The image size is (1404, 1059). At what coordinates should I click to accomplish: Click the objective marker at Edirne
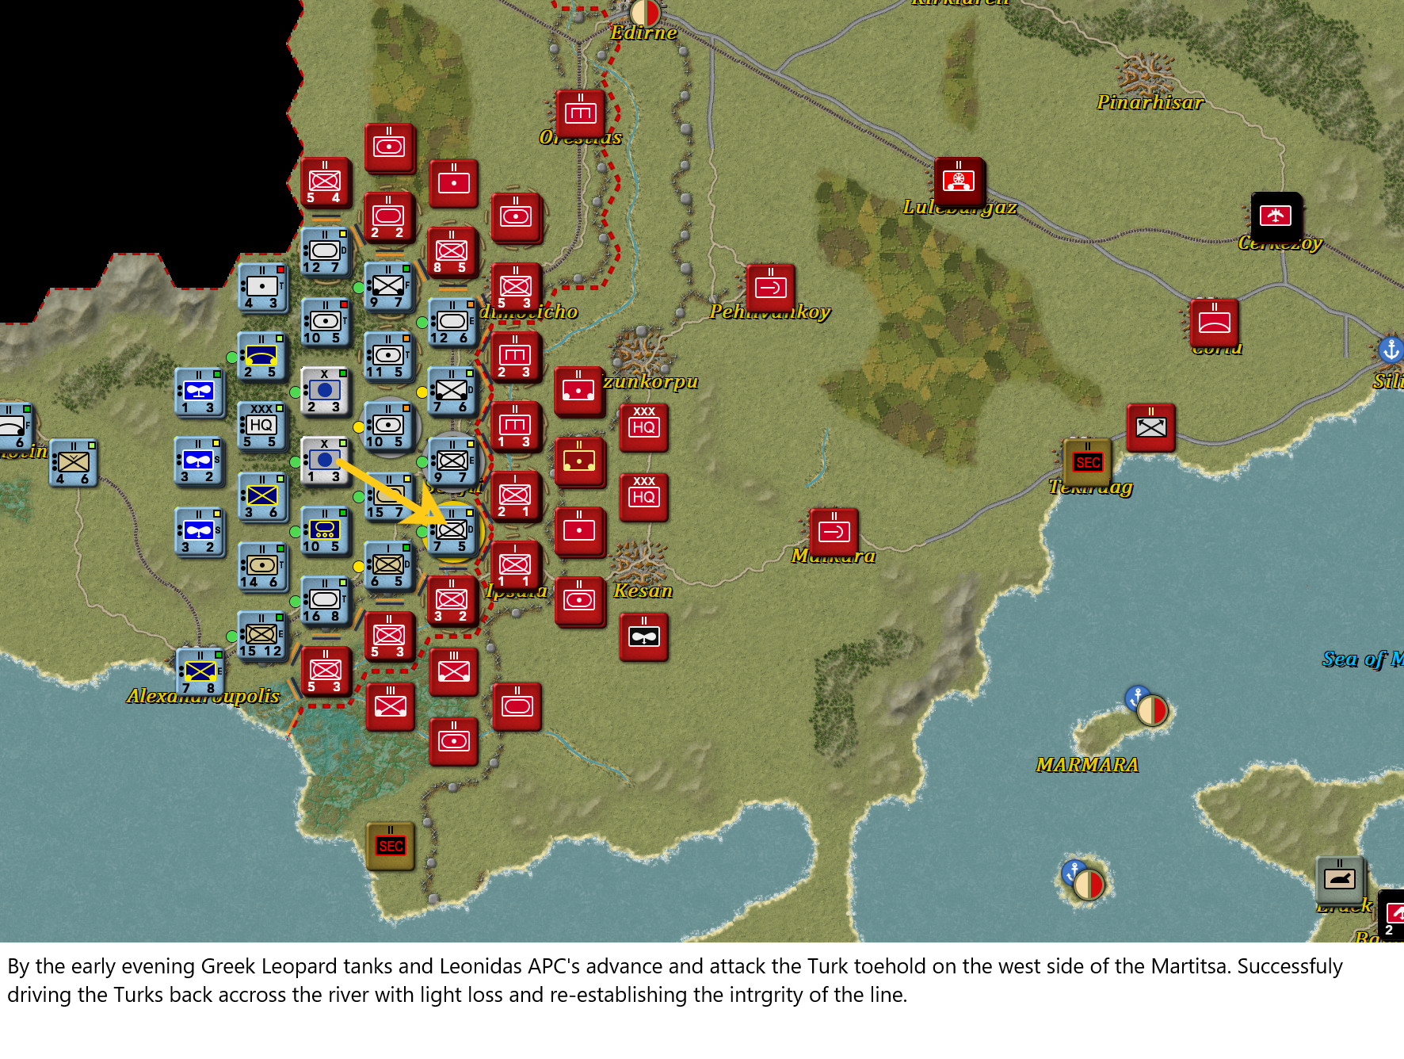tap(645, 13)
